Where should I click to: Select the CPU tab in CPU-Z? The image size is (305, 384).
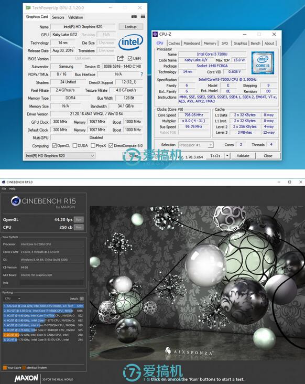[160, 43]
